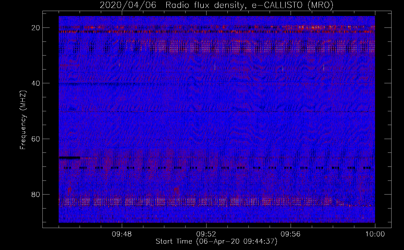Click the 80 MHz frequency tick label

point(36,194)
